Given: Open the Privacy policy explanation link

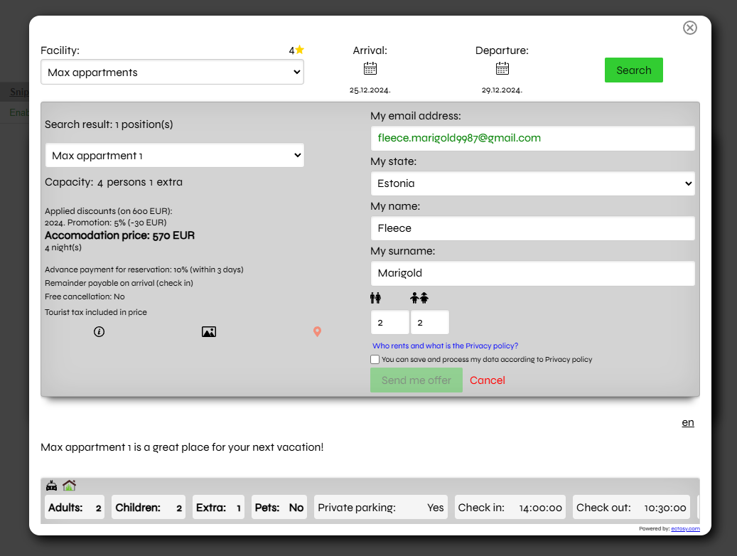Looking at the screenshot, I should coord(445,346).
